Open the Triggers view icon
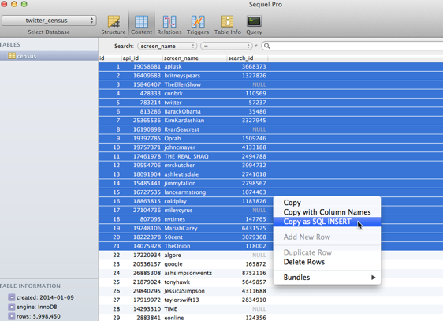Screen dimensions: 443x321 pos(198,21)
